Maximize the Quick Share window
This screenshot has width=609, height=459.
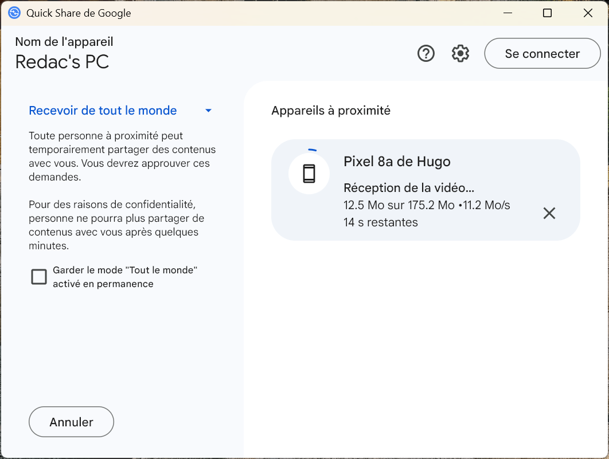tap(547, 13)
